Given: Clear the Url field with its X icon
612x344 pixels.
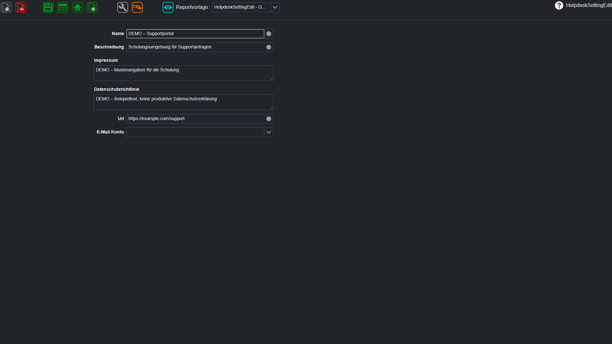Looking at the screenshot, I should click(269, 119).
